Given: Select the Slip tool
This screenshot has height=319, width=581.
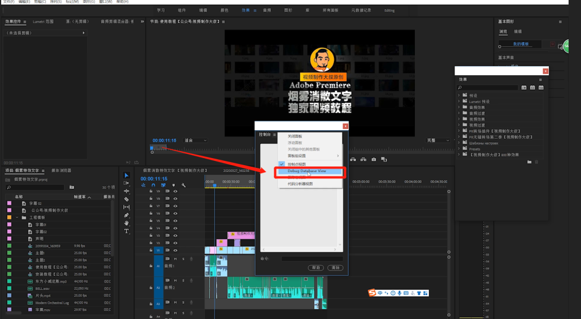Looking at the screenshot, I should tap(126, 207).
